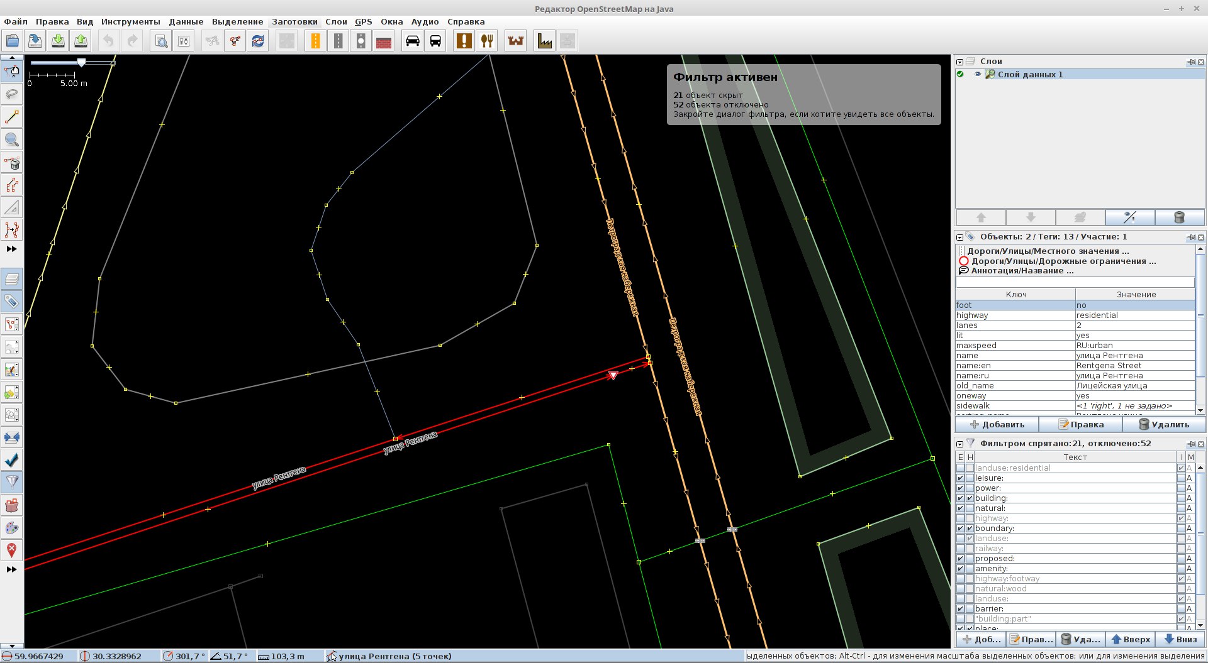Click the Download map data icon
1208x663 pixels.
coord(58,41)
